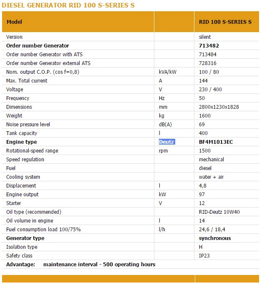The image size is (262, 285).
Task: Click 'Oil volume in engine' label
Action: (30, 221)
